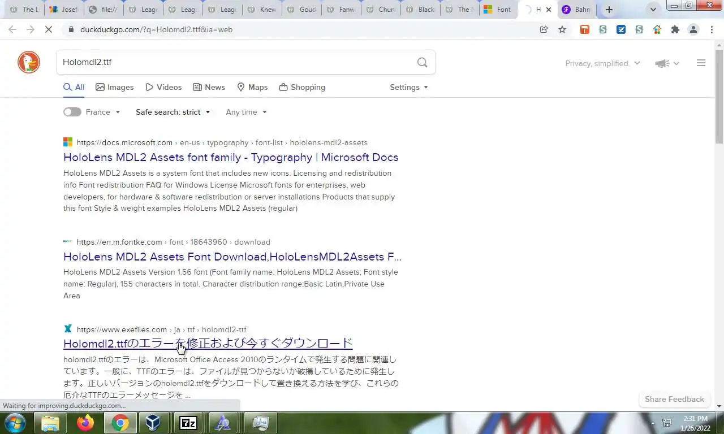Toggle the France region switch
724x434 pixels.
tap(72, 112)
